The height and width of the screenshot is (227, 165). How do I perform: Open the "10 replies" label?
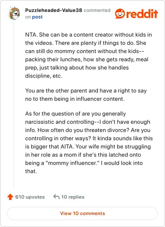(x=73, y=197)
